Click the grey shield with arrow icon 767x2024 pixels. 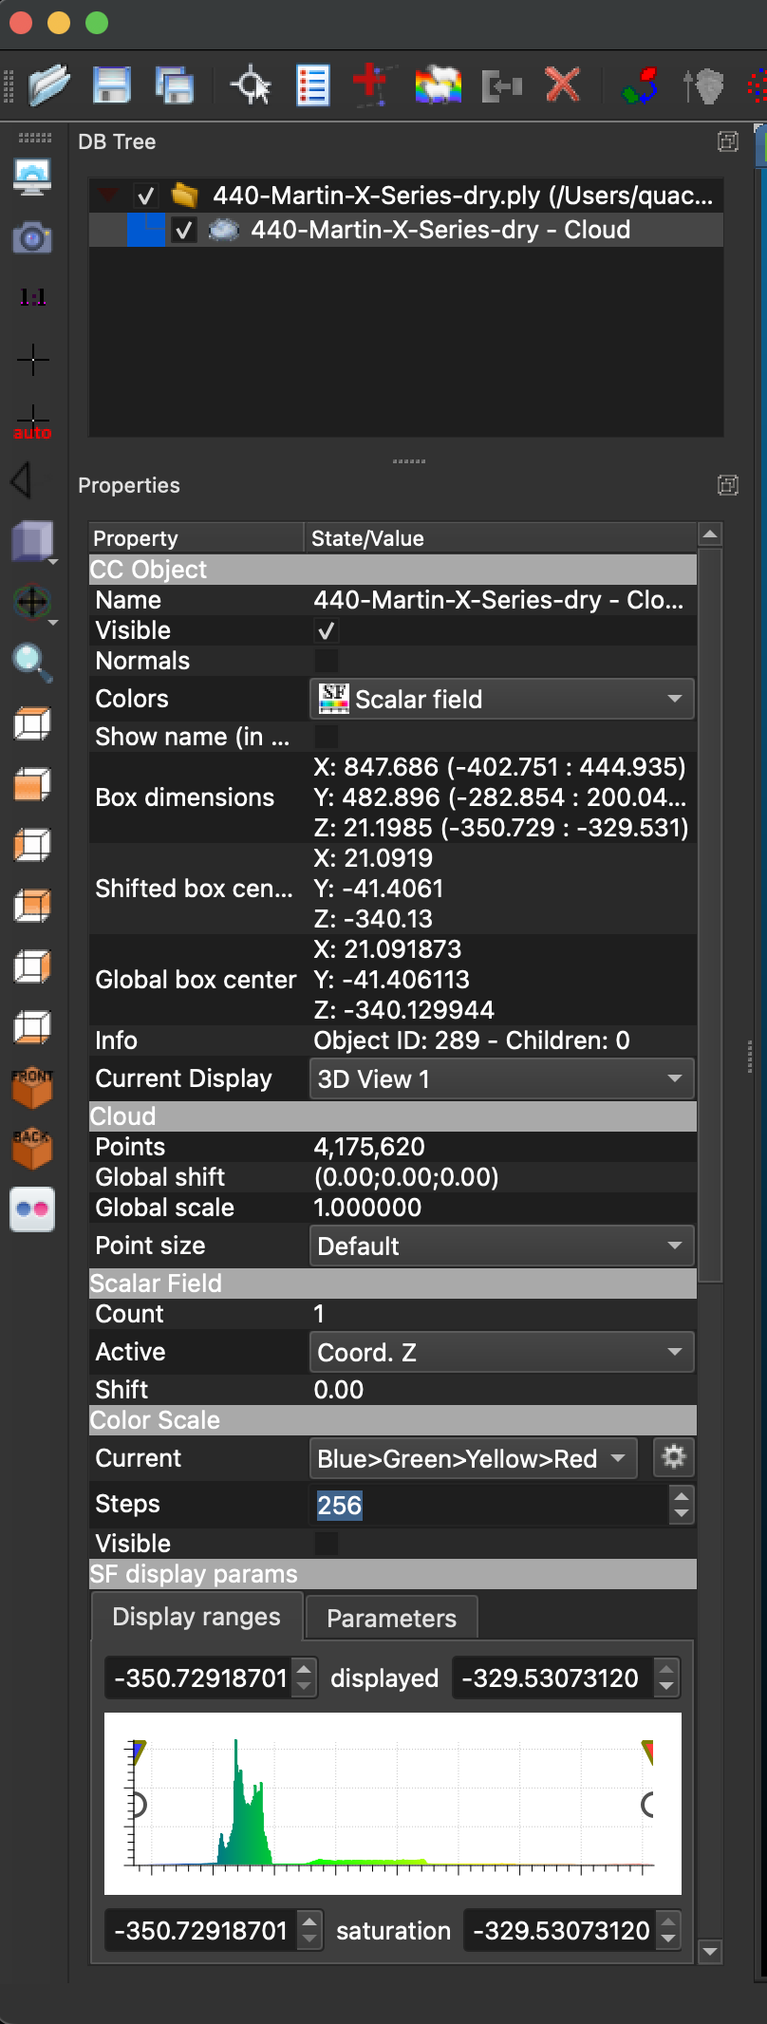click(703, 86)
